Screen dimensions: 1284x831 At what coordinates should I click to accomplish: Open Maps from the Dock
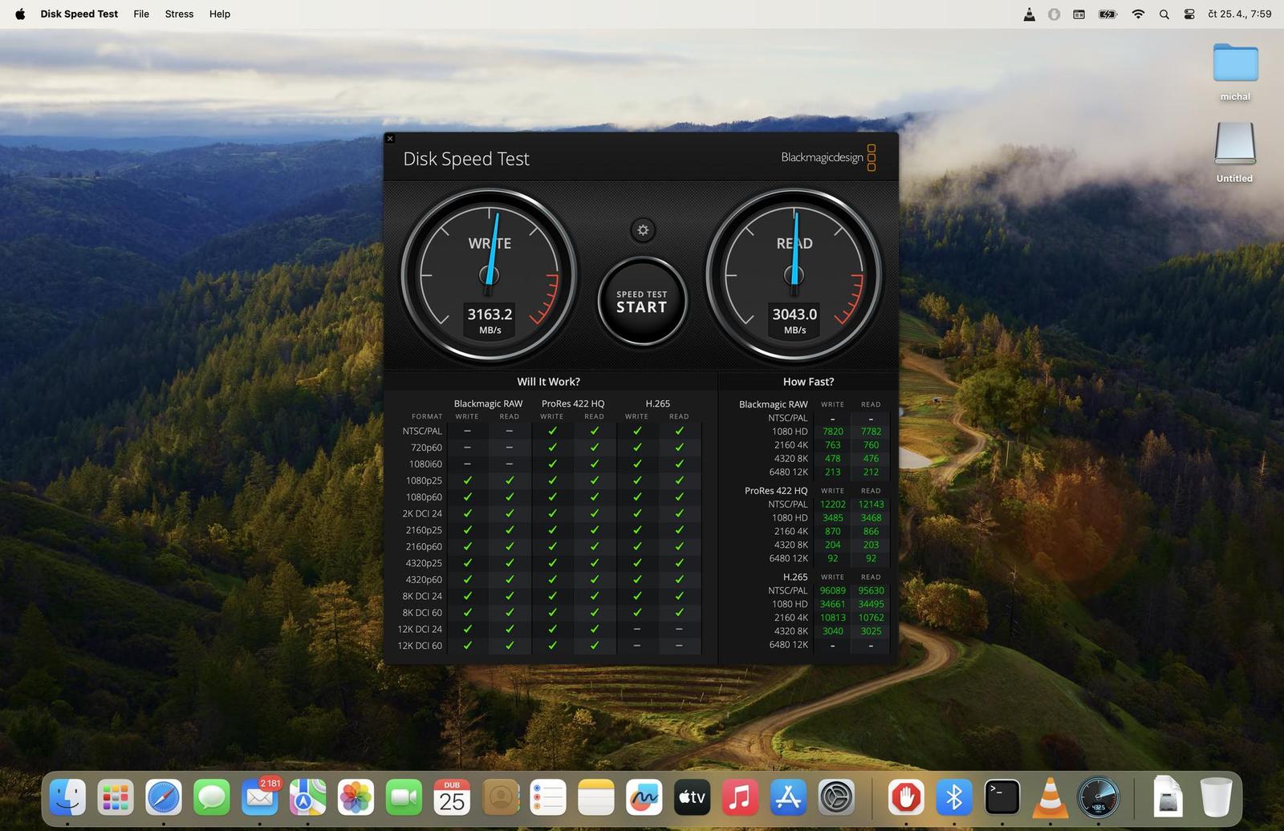[308, 798]
